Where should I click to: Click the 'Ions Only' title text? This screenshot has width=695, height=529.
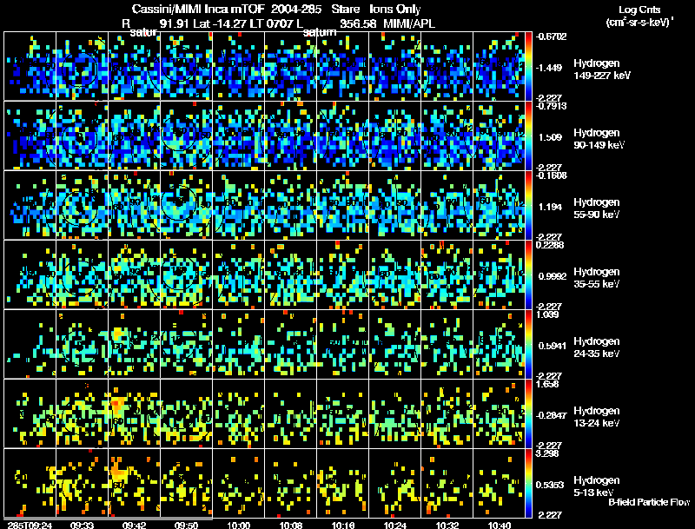(394, 10)
